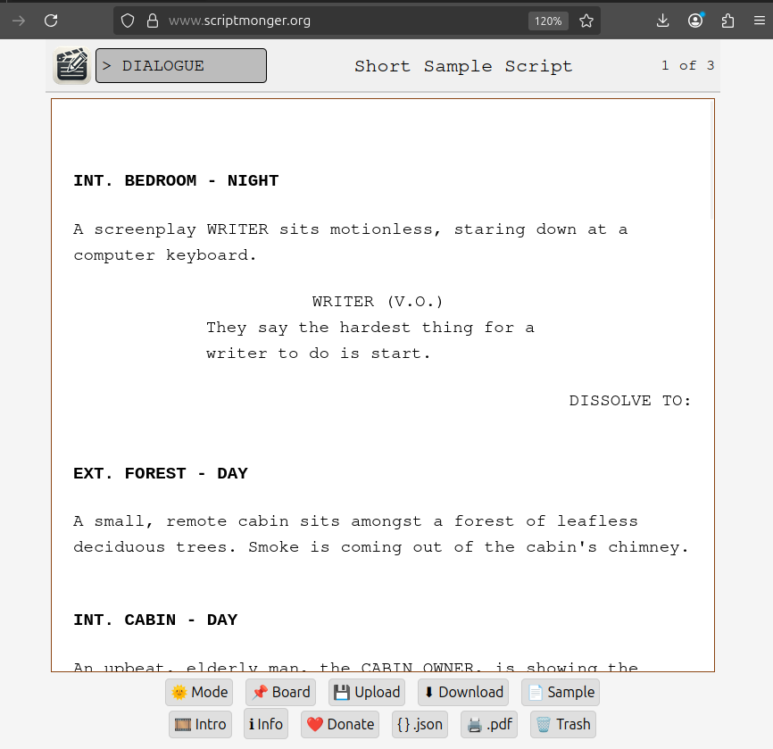Click the scriptmonger.org address bar
Image resolution: width=773 pixels, height=749 pixels.
click(339, 21)
